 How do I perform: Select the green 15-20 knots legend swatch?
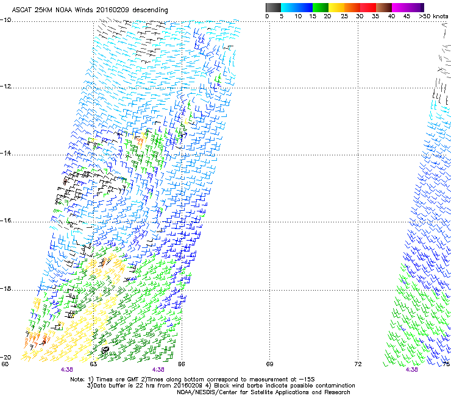tap(321, 7)
